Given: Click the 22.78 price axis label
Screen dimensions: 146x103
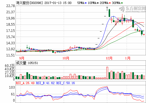Looking at the screenshot, I should (x=10, y=6).
